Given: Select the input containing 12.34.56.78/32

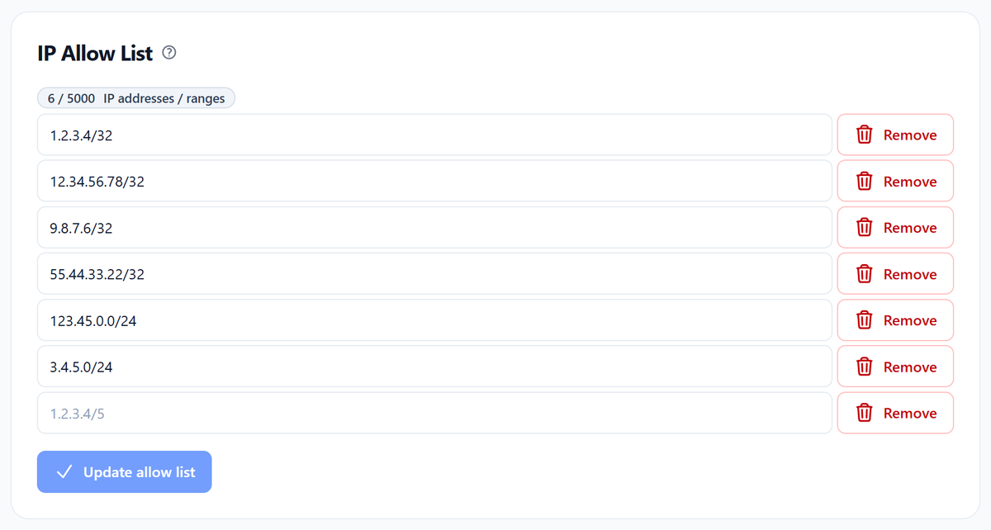Looking at the screenshot, I should click(x=434, y=181).
